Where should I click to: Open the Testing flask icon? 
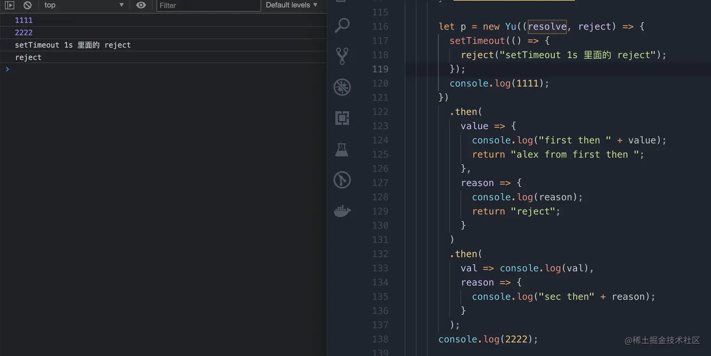342,149
